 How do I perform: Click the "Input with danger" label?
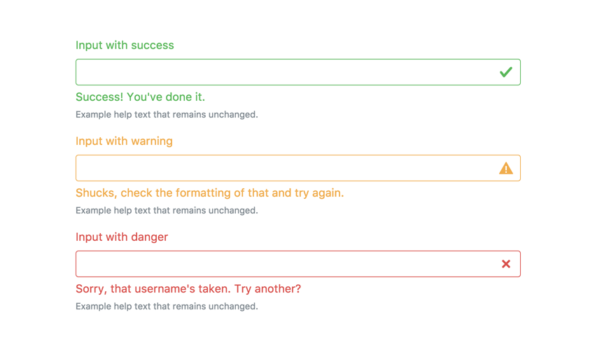[122, 237]
